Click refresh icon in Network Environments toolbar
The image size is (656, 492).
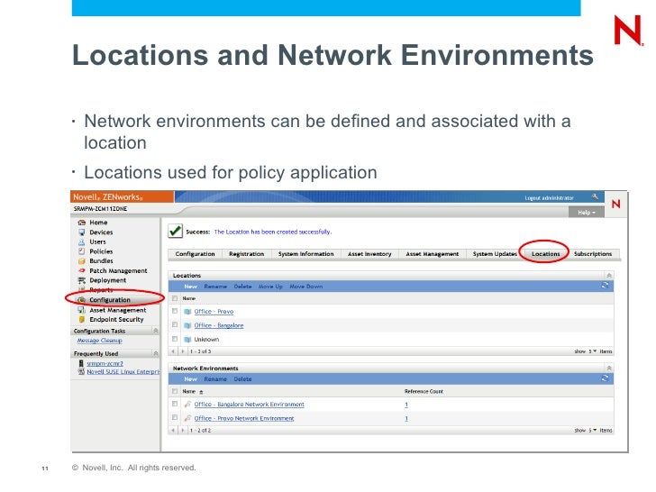pos(605,378)
